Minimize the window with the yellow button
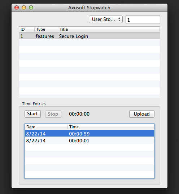179x194 pixels. point(24,8)
